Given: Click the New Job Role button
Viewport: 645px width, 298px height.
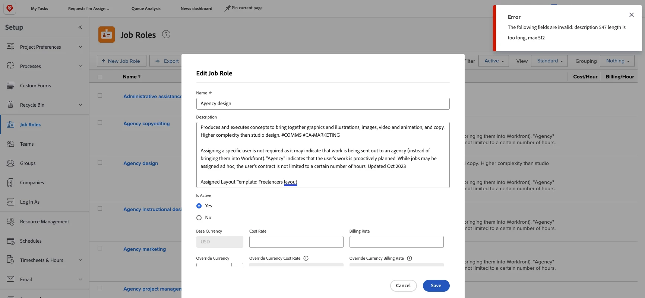Looking at the screenshot, I should pyautogui.click(x=121, y=61).
